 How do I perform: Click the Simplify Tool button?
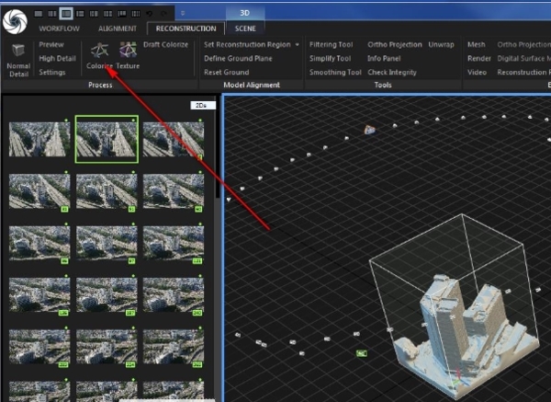pyautogui.click(x=330, y=58)
